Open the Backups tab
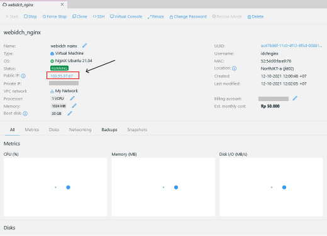The width and height of the screenshot is (327, 236). (x=109, y=130)
